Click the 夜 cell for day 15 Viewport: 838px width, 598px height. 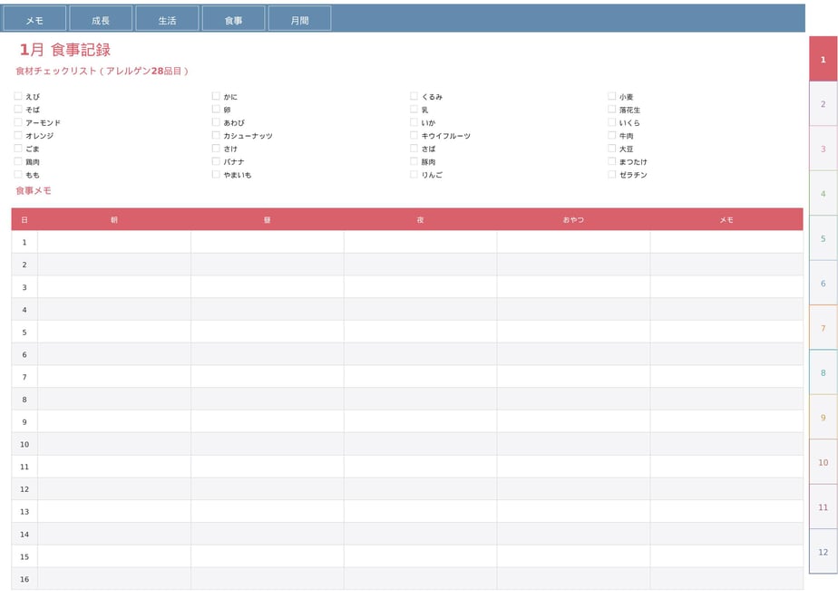421,555
